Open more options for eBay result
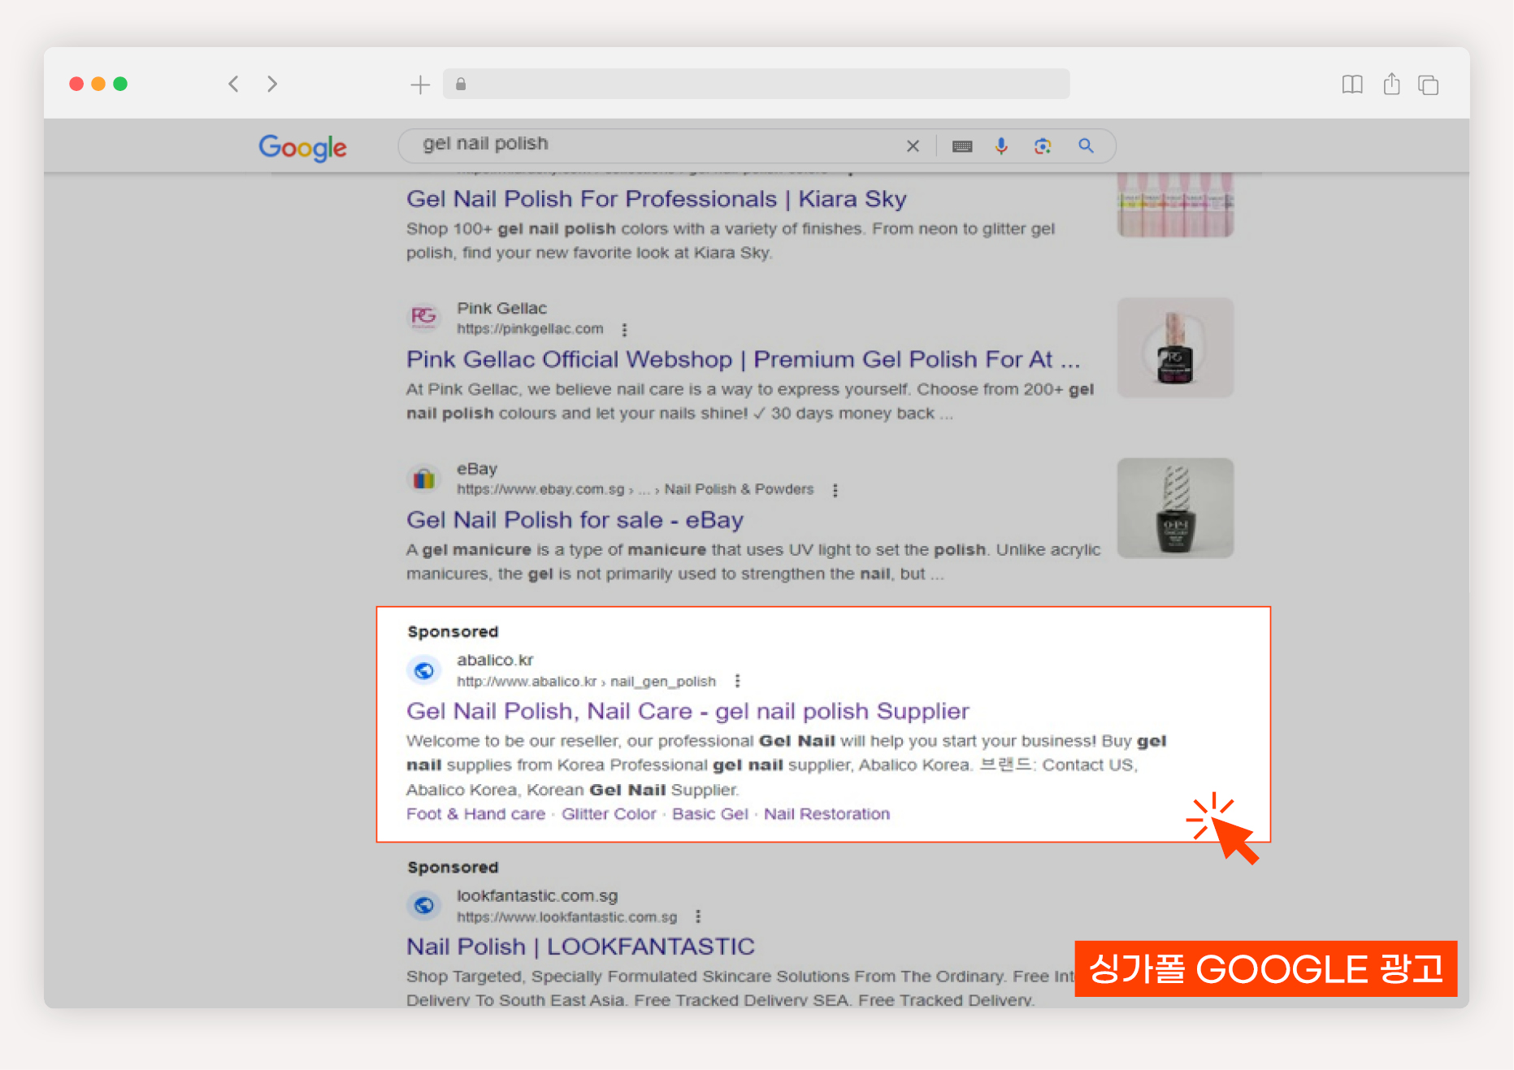Image resolution: width=1514 pixels, height=1070 pixels. pyautogui.click(x=835, y=490)
